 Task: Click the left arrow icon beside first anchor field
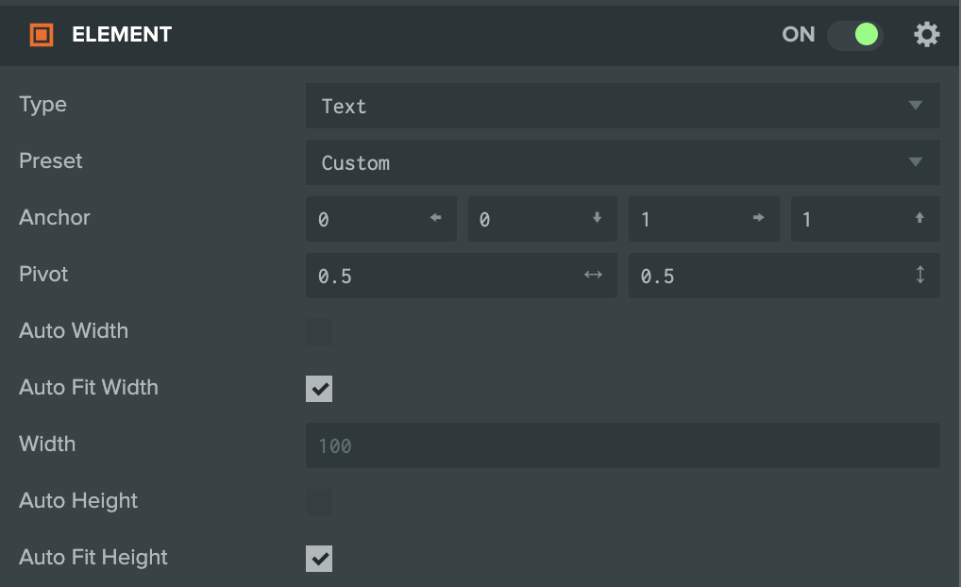pyautogui.click(x=435, y=218)
